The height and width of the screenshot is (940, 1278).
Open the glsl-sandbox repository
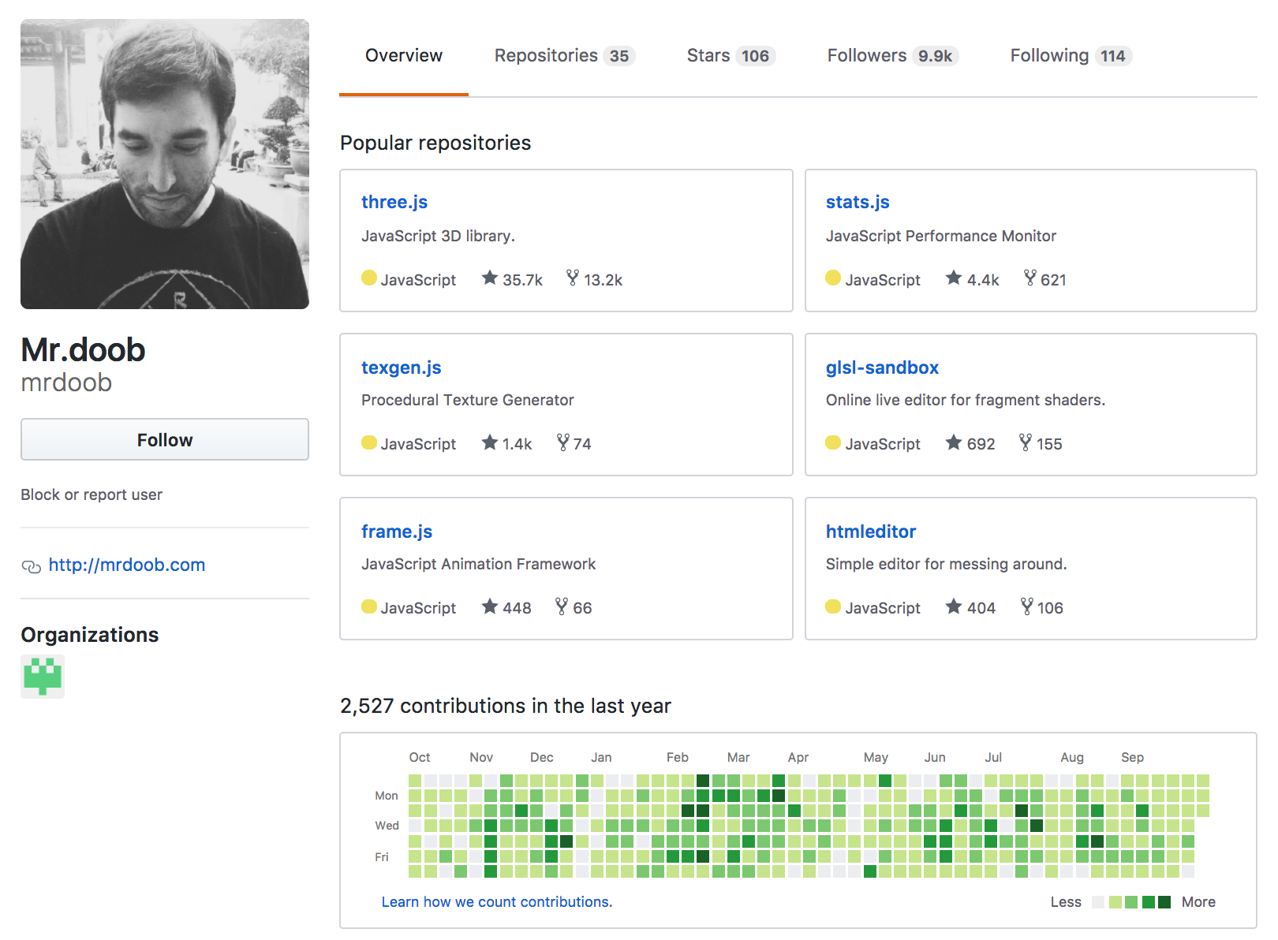point(882,367)
